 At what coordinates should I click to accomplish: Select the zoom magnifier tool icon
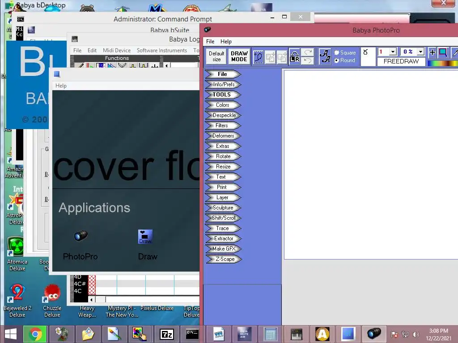(x=443, y=53)
